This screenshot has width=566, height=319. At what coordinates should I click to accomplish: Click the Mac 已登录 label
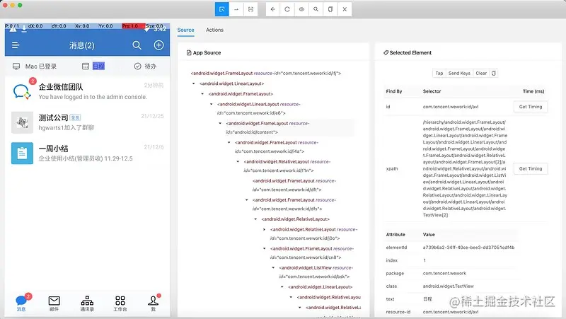(41, 66)
